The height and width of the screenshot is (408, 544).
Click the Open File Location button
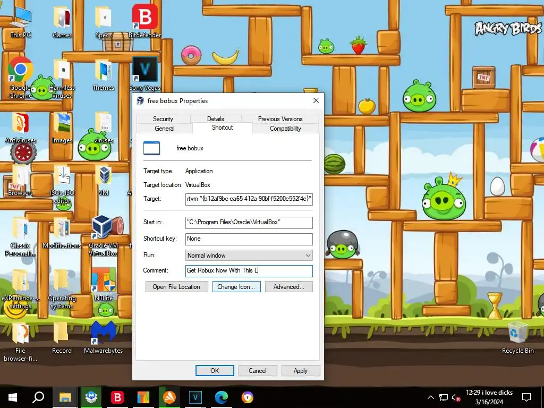click(176, 286)
